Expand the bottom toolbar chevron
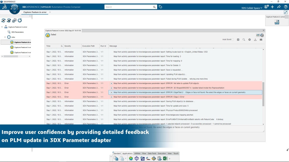 coord(111,157)
